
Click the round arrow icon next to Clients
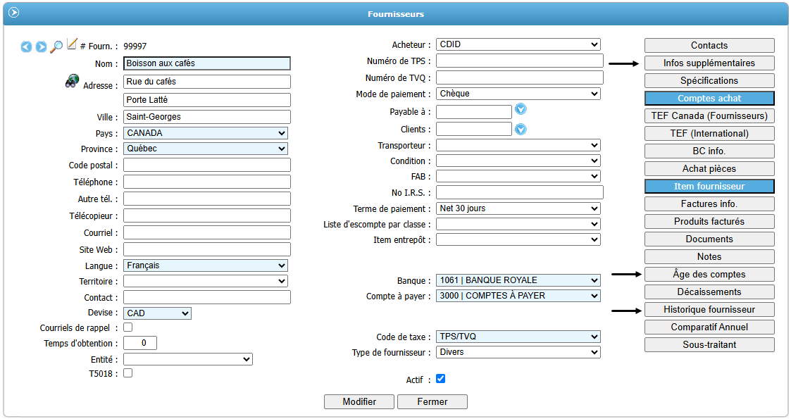(521, 130)
